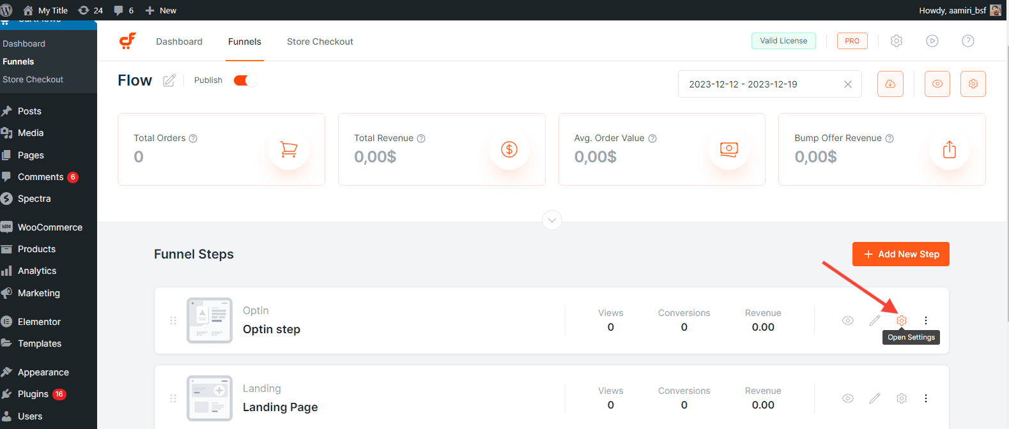Switch to the Store Checkout tab
The height and width of the screenshot is (429, 1009).
point(320,41)
